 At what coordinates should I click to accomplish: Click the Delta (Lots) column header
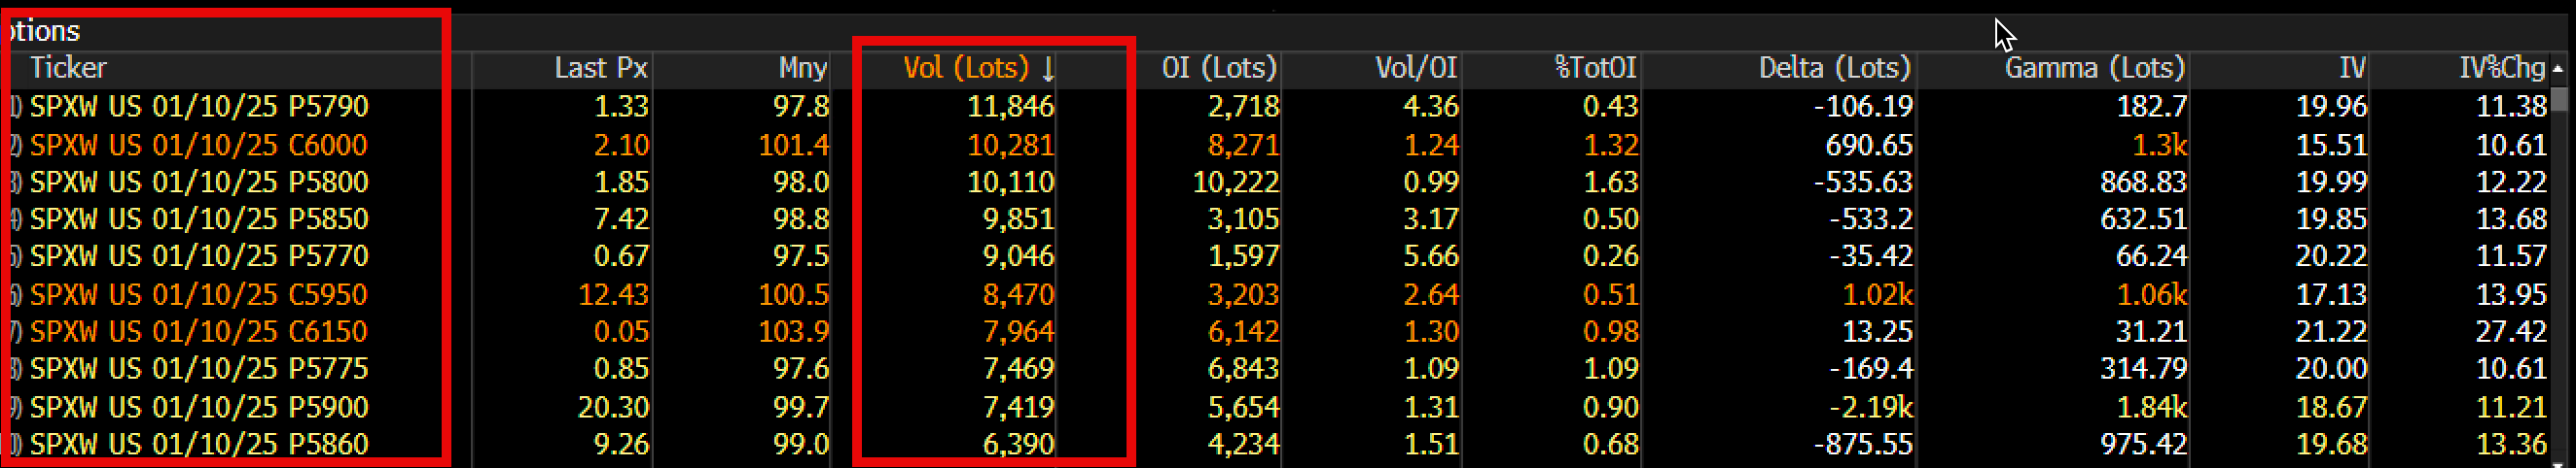click(1835, 68)
